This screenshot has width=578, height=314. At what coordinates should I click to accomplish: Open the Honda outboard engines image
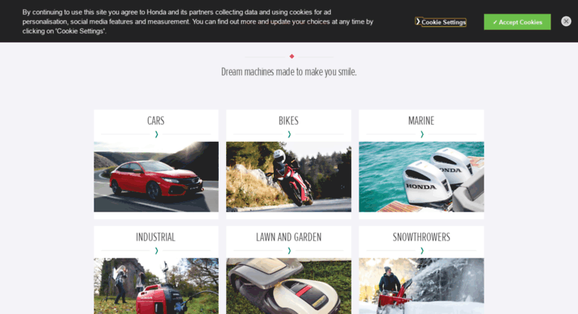coord(421,177)
